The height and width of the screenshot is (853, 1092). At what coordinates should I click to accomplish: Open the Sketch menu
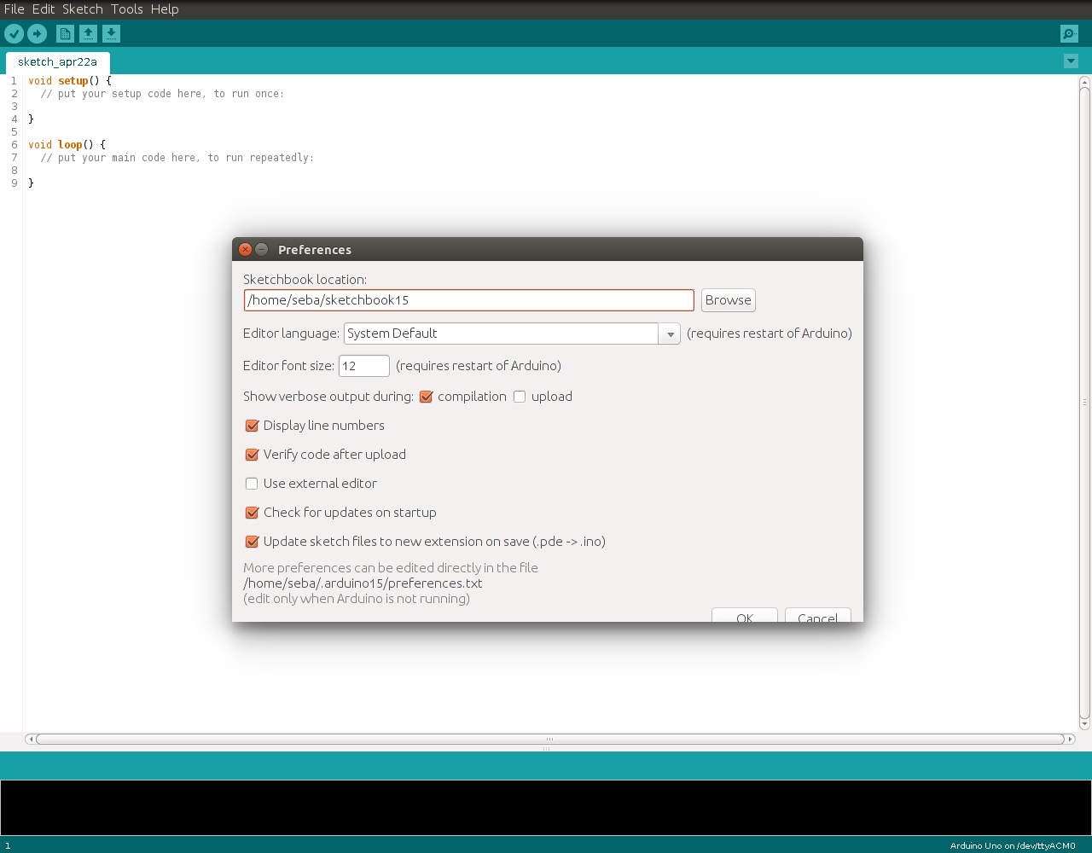pos(82,9)
